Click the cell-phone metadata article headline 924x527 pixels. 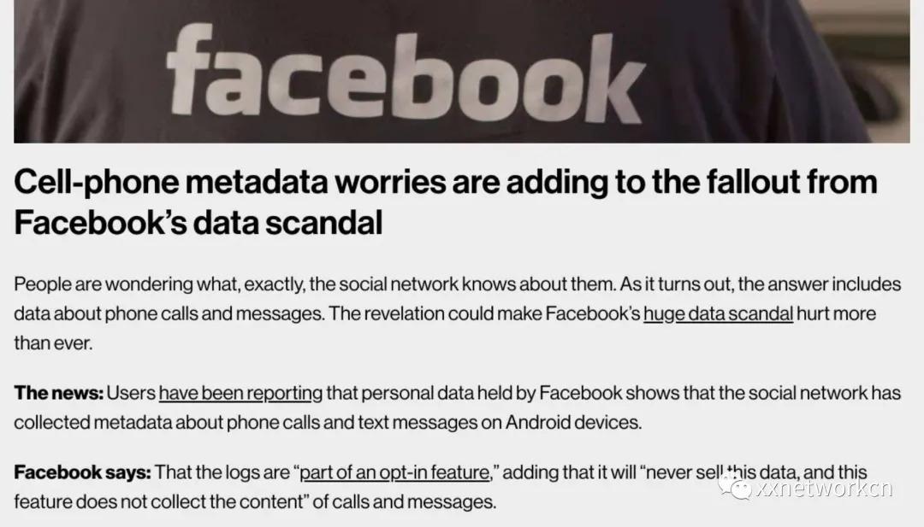click(446, 182)
